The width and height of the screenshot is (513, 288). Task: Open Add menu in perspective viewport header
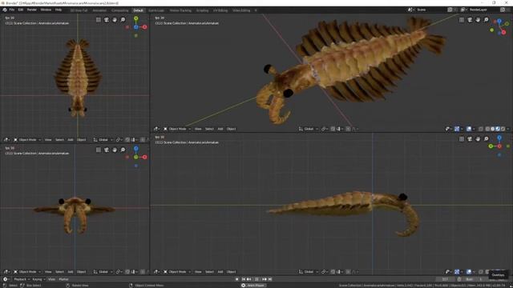point(220,129)
